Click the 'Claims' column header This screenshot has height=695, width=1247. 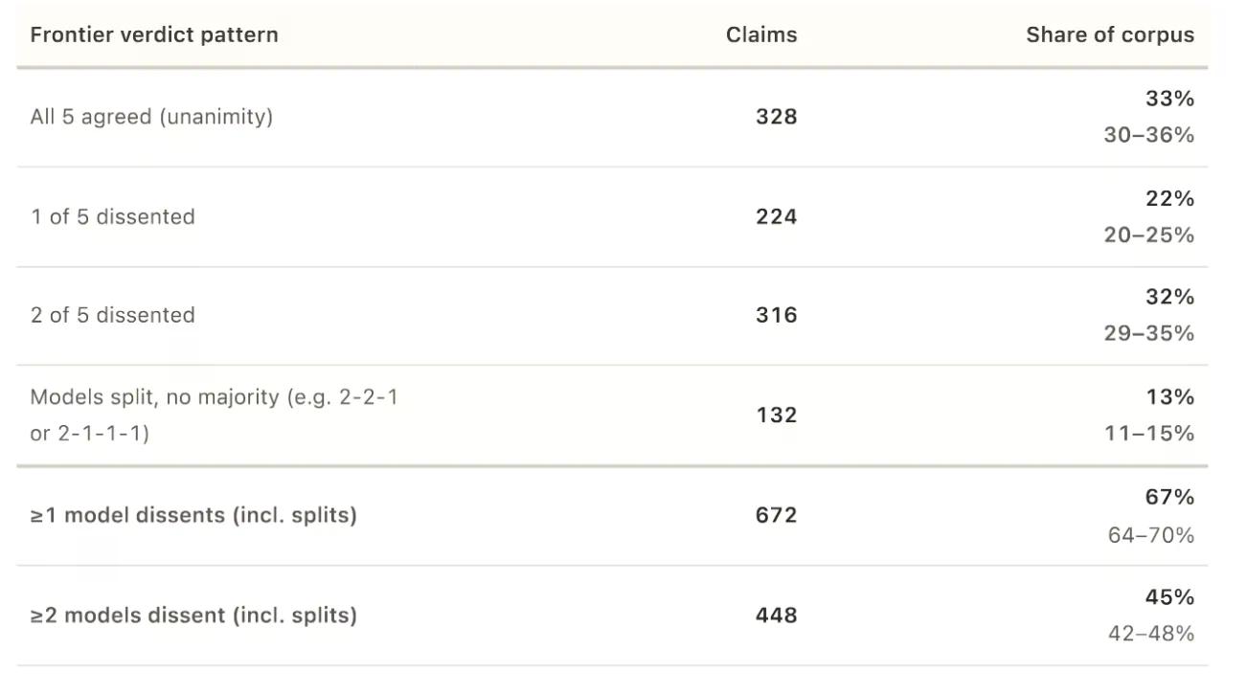(761, 34)
